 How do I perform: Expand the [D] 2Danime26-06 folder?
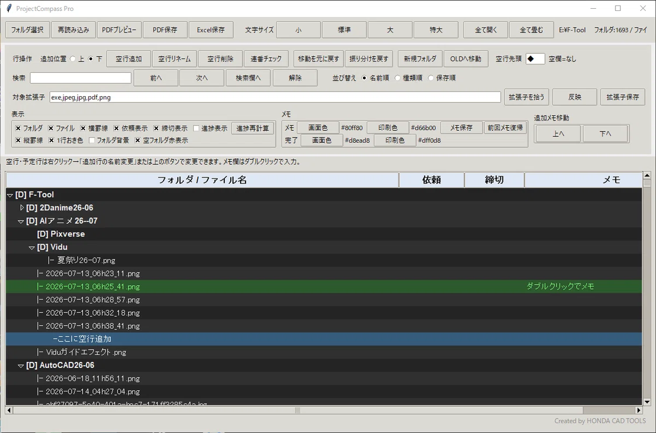pyautogui.click(x=22, y=208)
